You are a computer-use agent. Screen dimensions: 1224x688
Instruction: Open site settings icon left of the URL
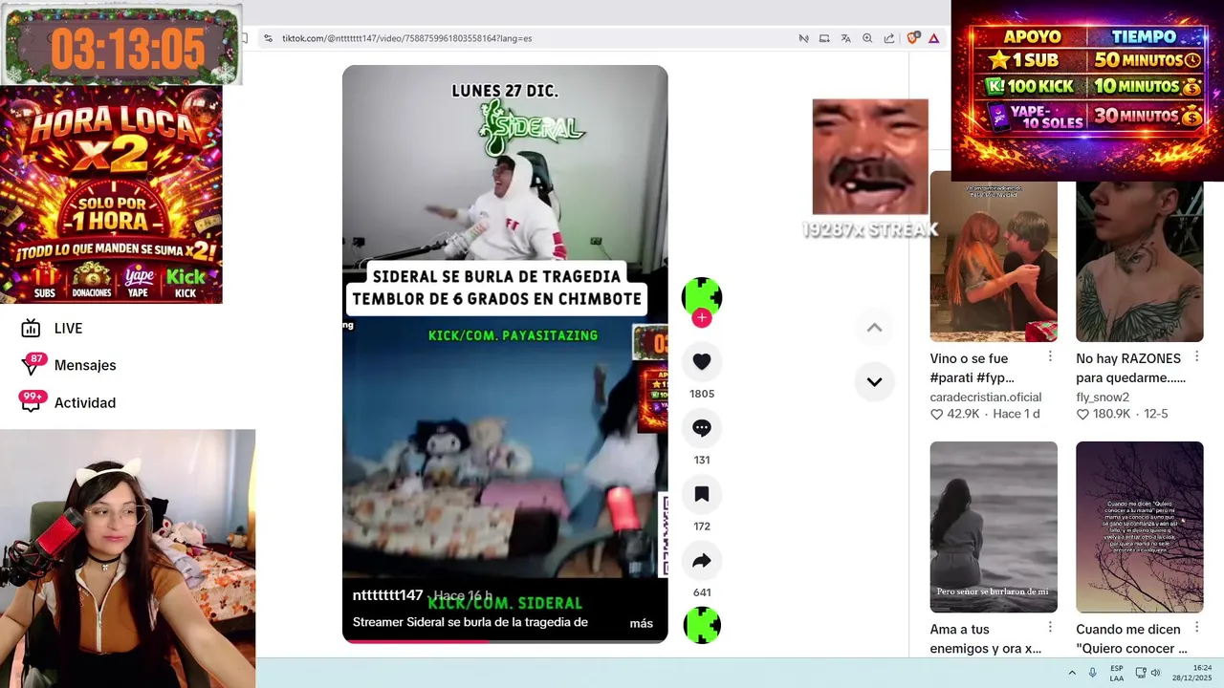269,38
